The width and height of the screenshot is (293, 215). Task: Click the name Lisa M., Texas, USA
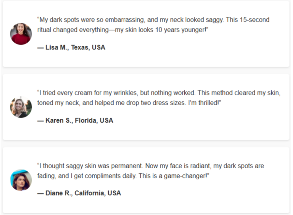click(x=75, y=47)
